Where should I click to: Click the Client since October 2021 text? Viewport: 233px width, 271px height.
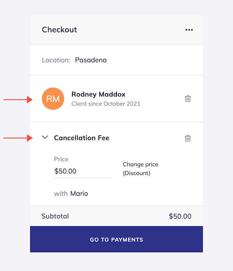coord(106,104)
